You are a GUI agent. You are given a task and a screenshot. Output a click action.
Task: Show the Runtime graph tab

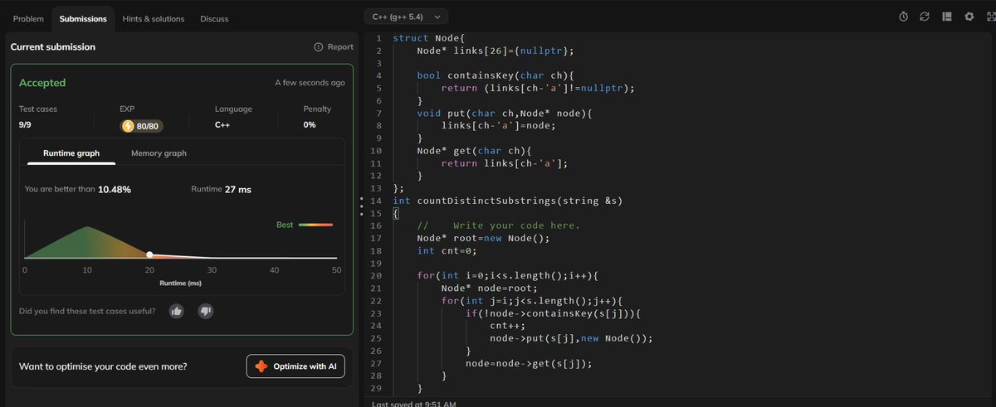71,153
